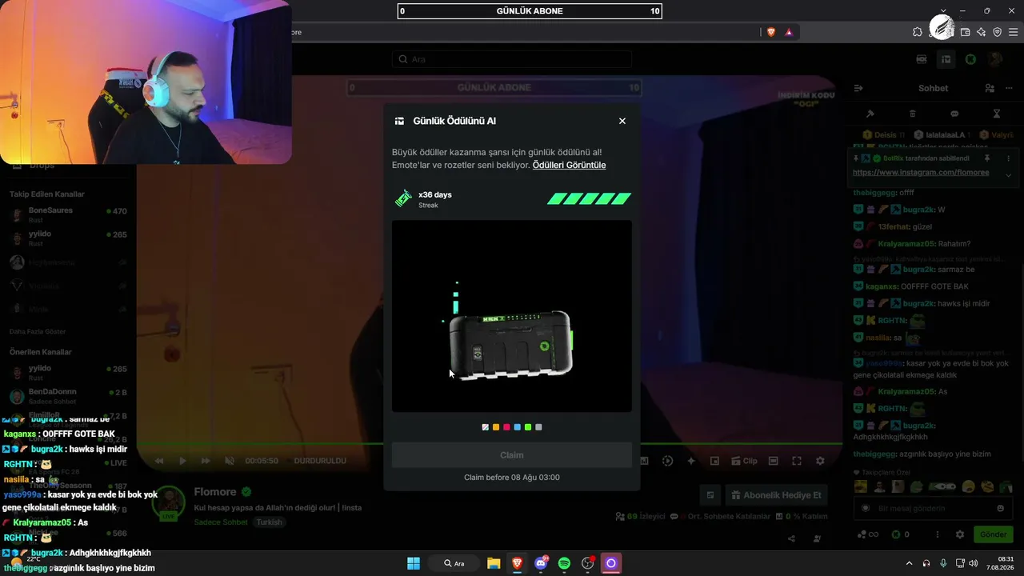Viewport: 1024px width, 576px height.
Task: Open the profile avatar menu
Action: click(995, 59)
